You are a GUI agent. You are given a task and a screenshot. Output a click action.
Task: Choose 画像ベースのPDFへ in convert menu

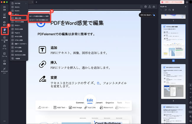tap(19, 44)
